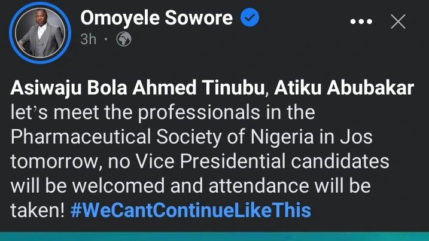Open the three-dot post options menu
429x241 pixels.
click(361, 22)
